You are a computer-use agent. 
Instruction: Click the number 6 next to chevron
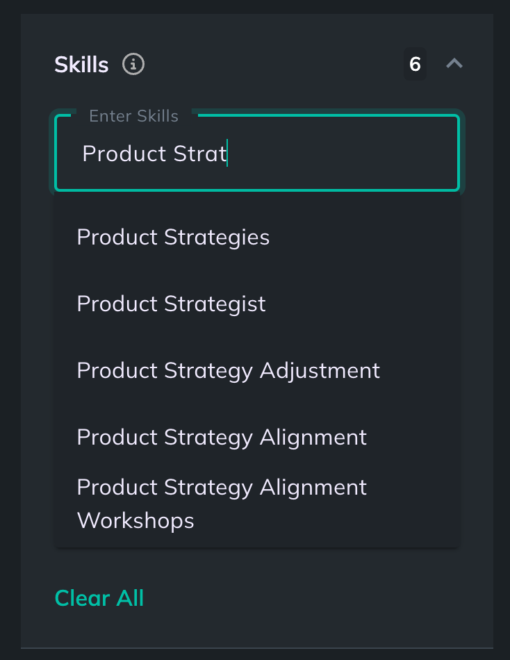pos(415,64)
